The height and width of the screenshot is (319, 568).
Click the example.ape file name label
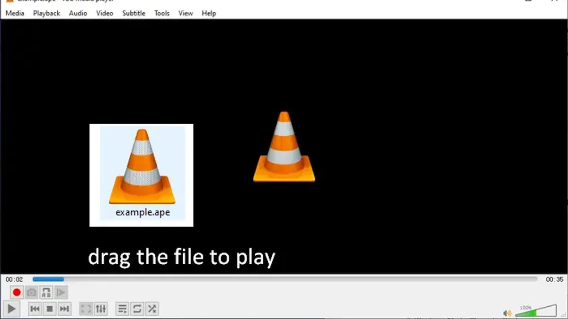point(142,212)
